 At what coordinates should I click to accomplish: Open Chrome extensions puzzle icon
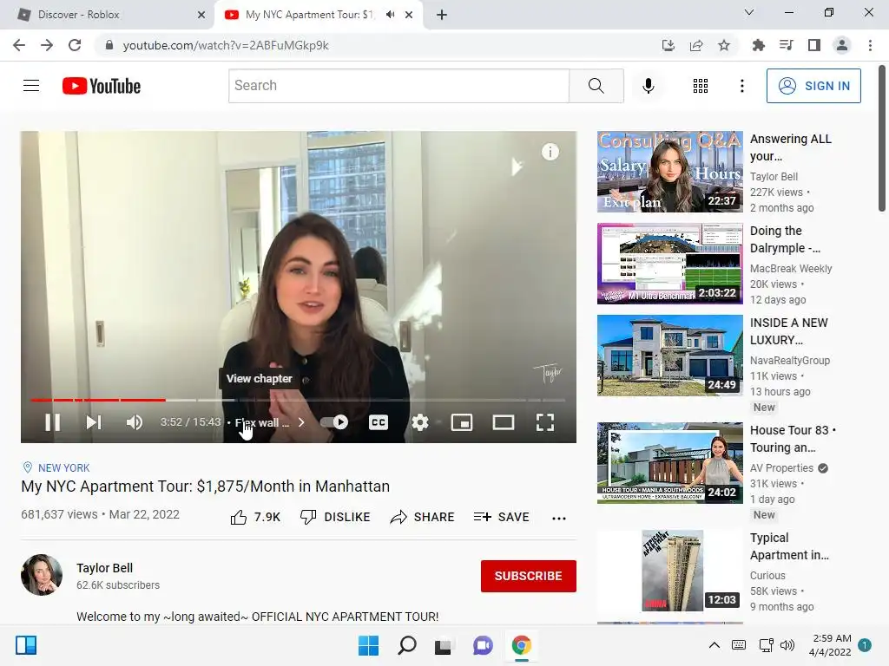[x=758, y=45]
